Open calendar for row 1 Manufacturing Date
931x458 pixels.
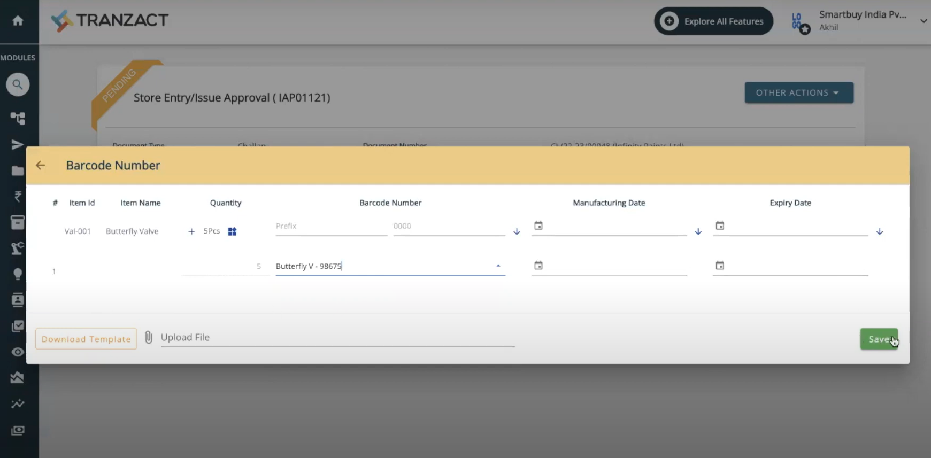538,266
